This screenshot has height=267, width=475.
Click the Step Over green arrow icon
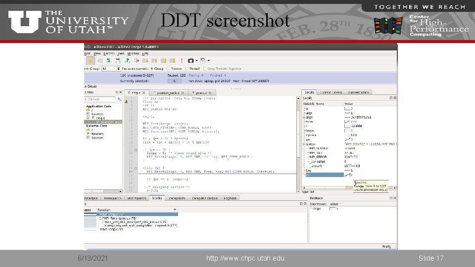[118, 60]
